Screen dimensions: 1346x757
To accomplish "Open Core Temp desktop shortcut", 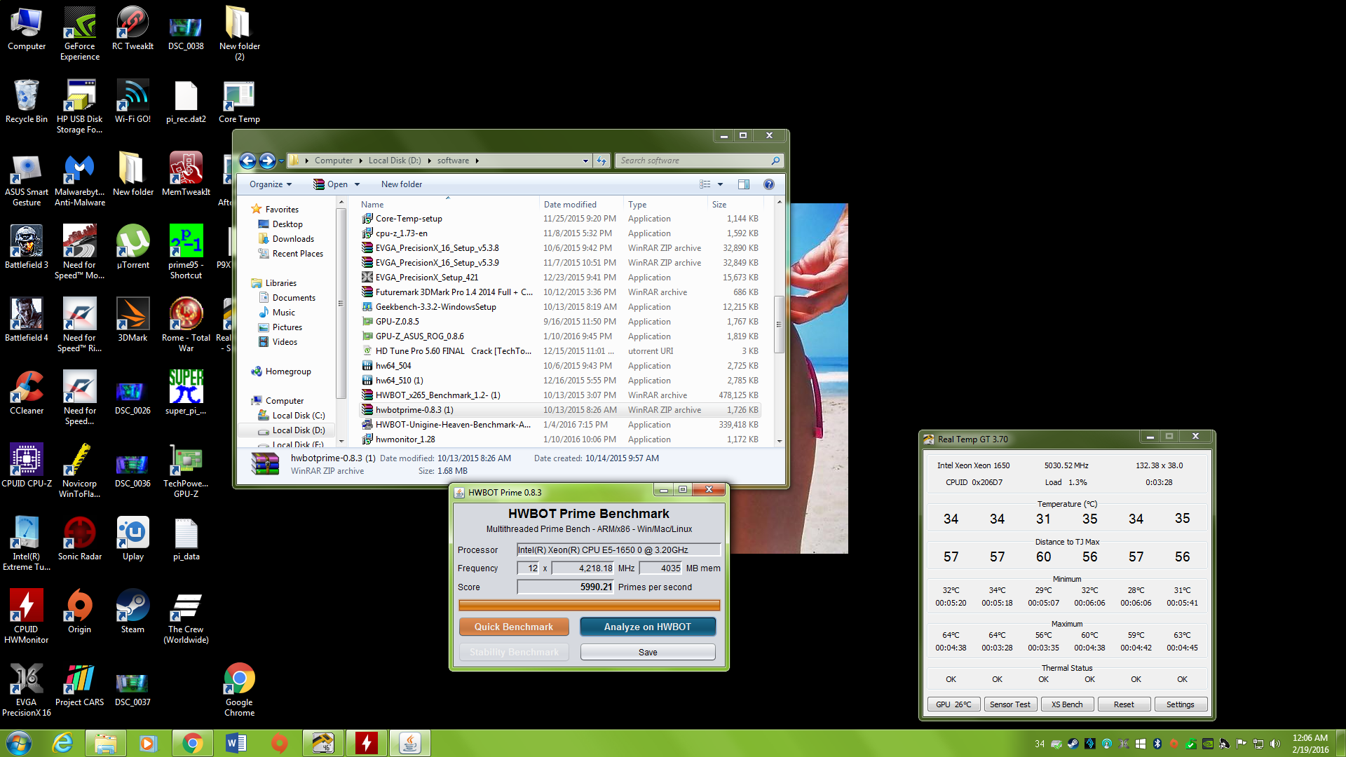I will point(239,102).
